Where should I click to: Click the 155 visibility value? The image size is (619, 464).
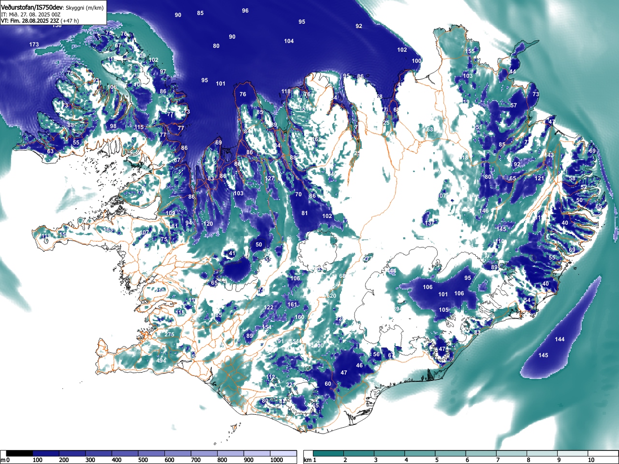(470, 51)
